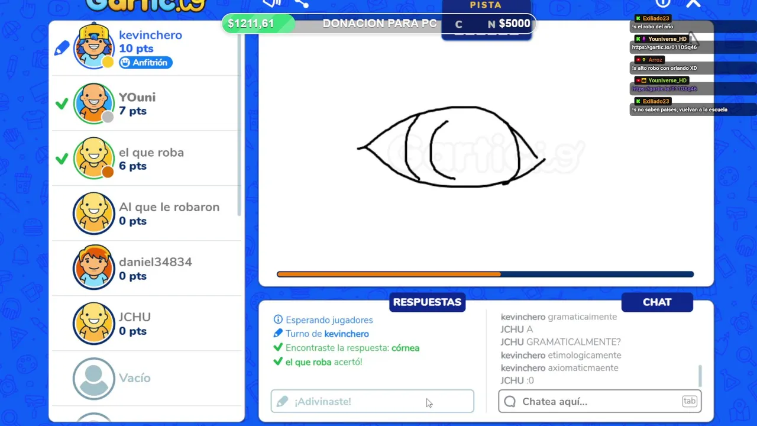Click the empty Vacío slot avatar
The width and height of the screenshot is (757, 426).
pos(93,378)
